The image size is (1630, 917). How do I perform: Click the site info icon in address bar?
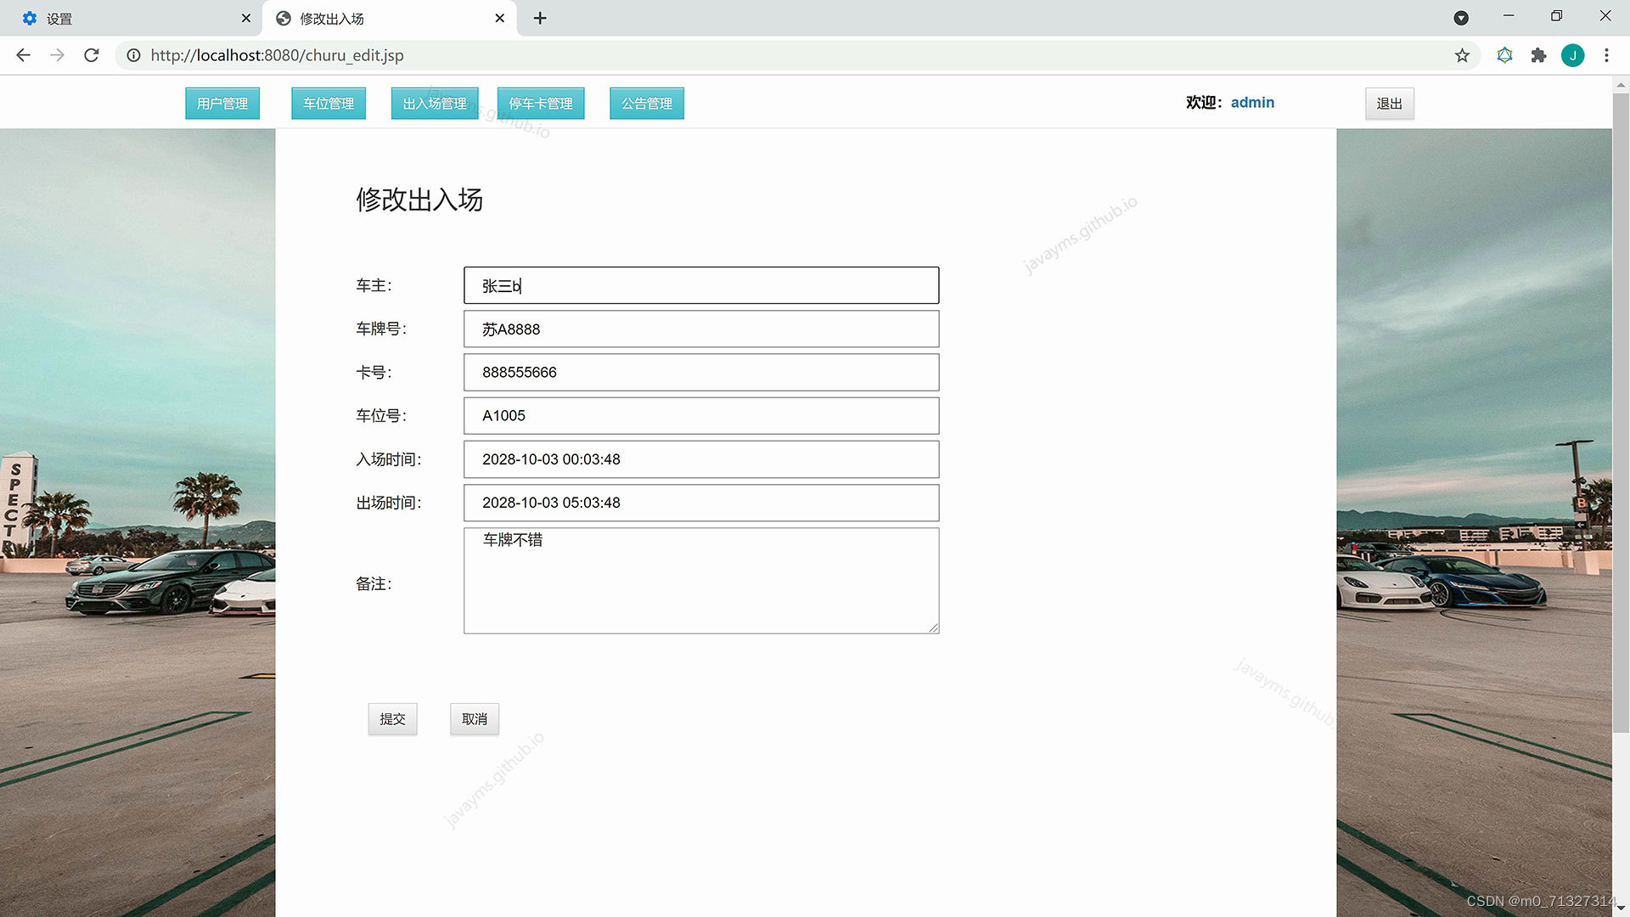point(133,55)
